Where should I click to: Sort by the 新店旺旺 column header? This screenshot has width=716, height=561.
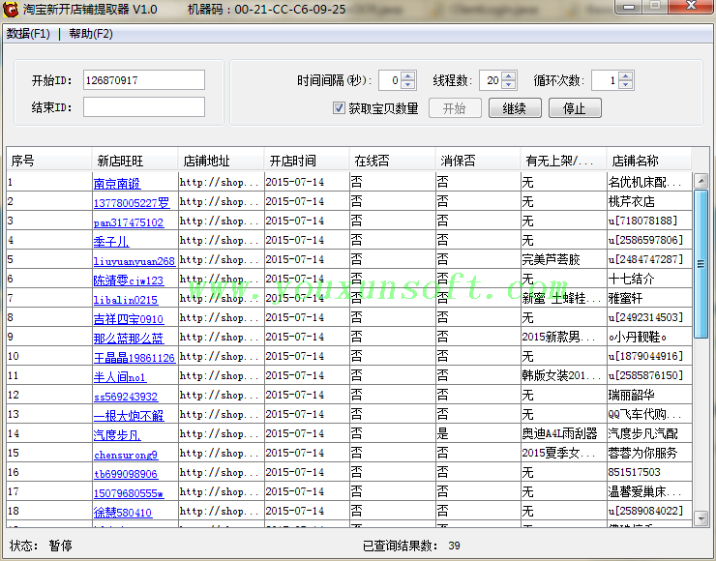tap(134, 161)
